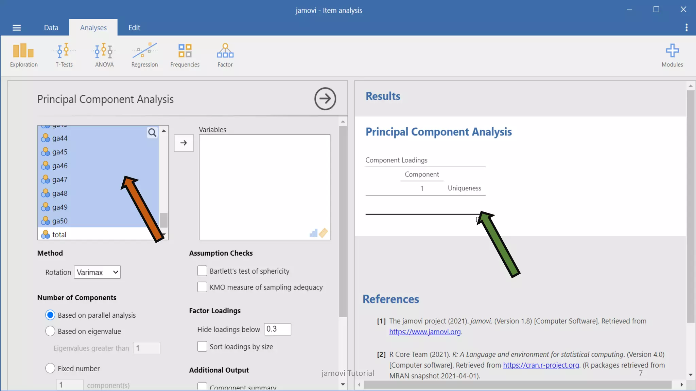Click the variable list search magnifier

[x=152, y=133]
